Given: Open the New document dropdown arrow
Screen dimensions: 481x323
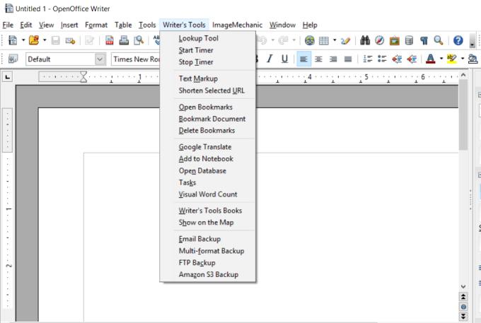Looking at the screenshot, I should pyautogui.click(x=23, y=40).
